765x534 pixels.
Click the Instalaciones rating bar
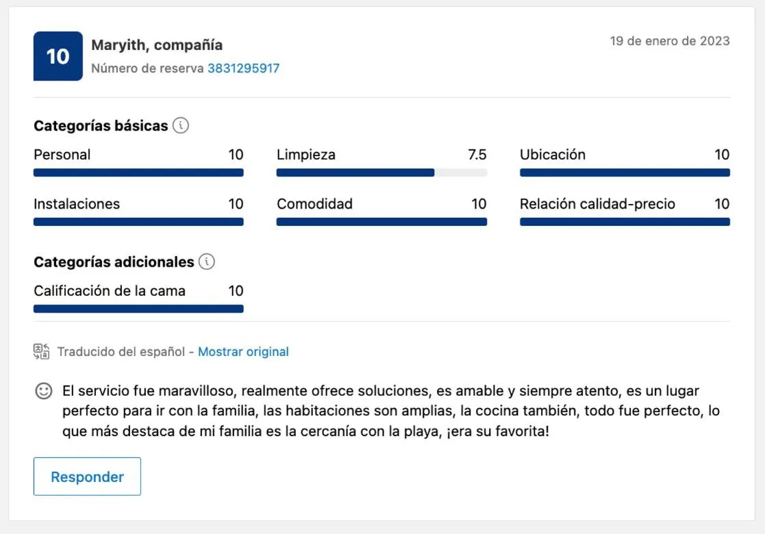138,222
